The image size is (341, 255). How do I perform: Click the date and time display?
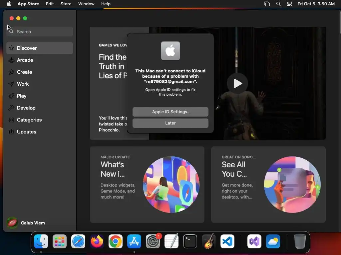point(316,4)
